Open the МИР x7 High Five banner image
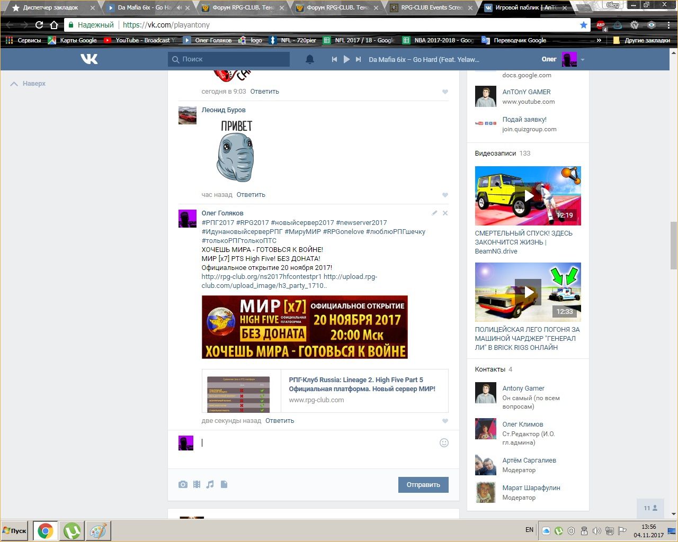This screenshot has height=542, width=678. click(x=305, y=327)
